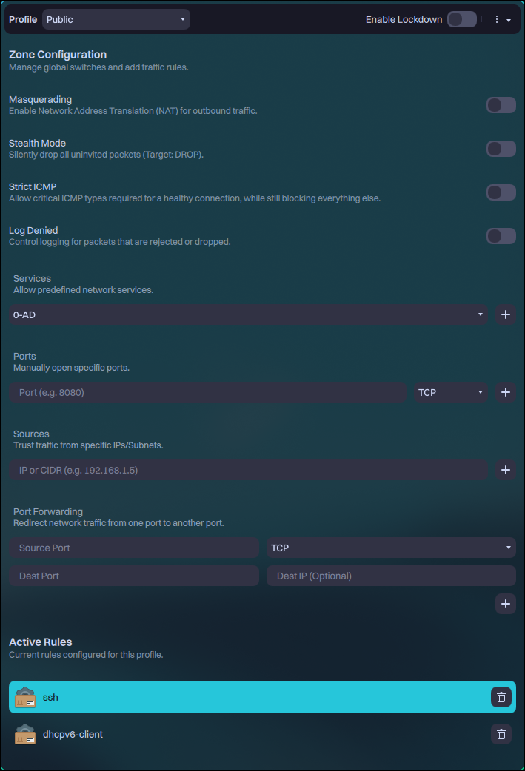Remove the dhcpv6-client rule via trash icon
Image resolution: width=525 pixels, height=771 pixels.
[501, 734]
